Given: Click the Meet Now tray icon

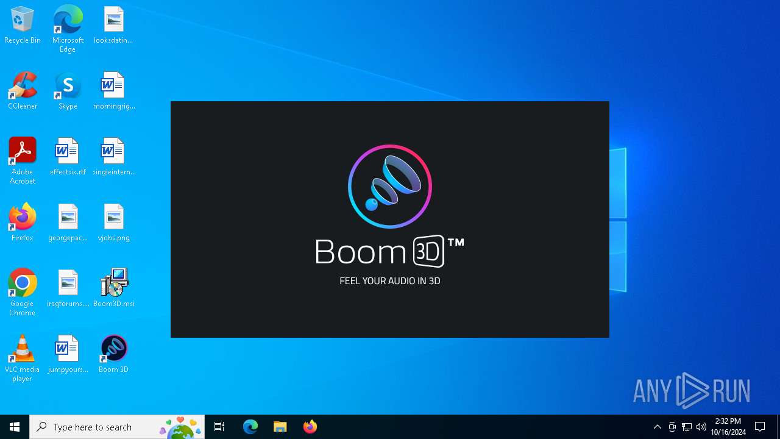Looking at the screenshot, I should 672,427.
